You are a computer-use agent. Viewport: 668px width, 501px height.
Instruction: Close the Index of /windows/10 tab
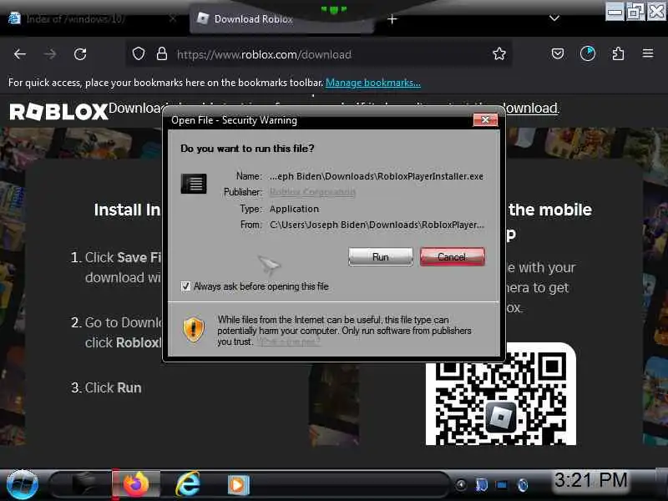pyautogui.click(x=173, y=18)
